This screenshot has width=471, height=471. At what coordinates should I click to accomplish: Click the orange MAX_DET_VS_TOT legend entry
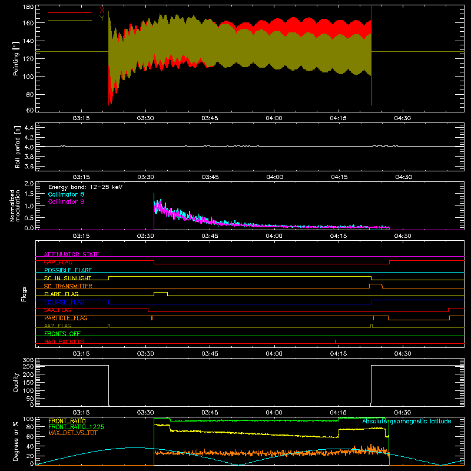[73, 433]
